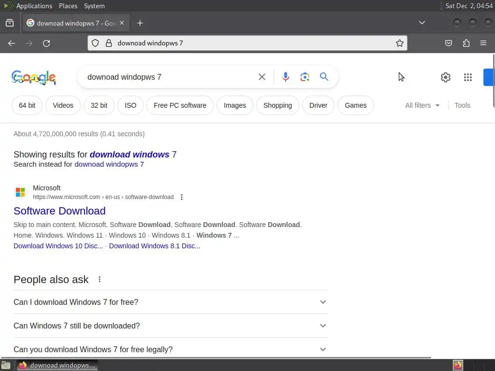Reload the current page

coord(46,43)
